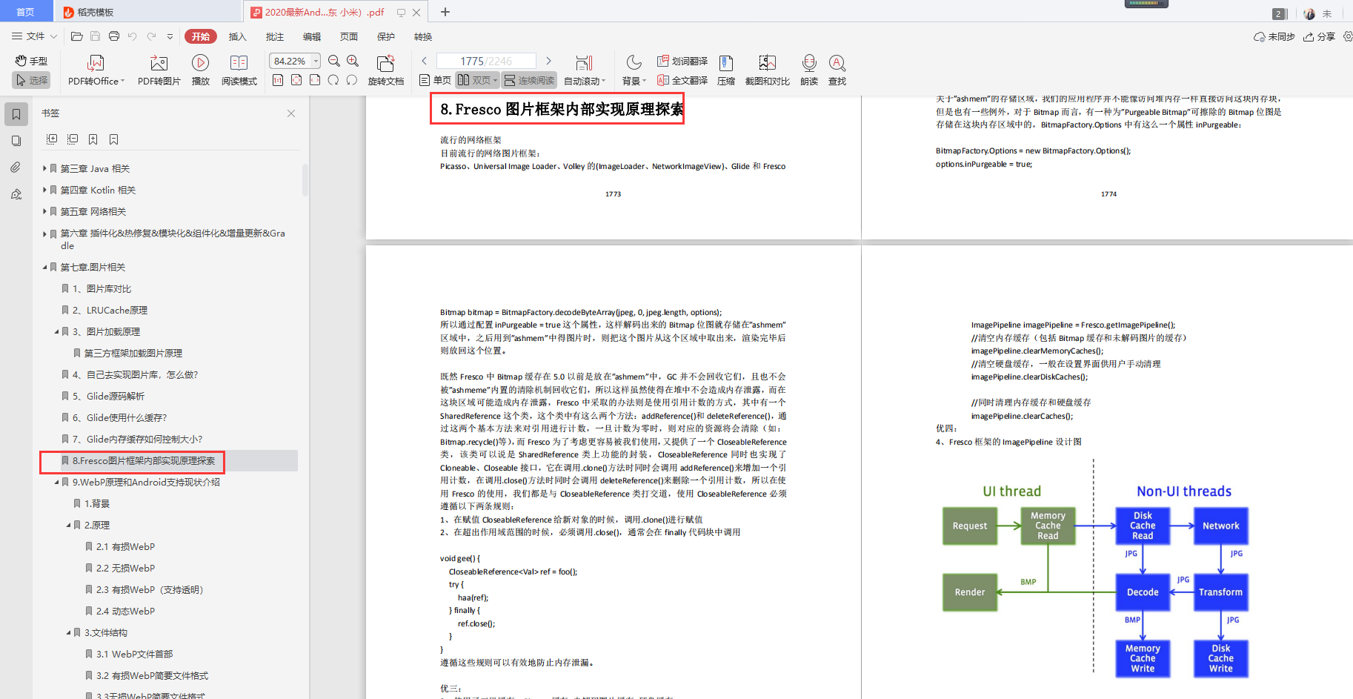Collapse all bookmarks icon

73,139
